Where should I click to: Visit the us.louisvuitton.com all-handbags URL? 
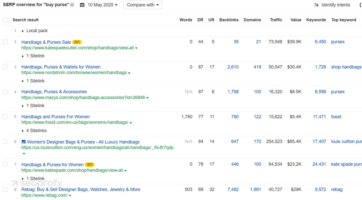[98, 147]
